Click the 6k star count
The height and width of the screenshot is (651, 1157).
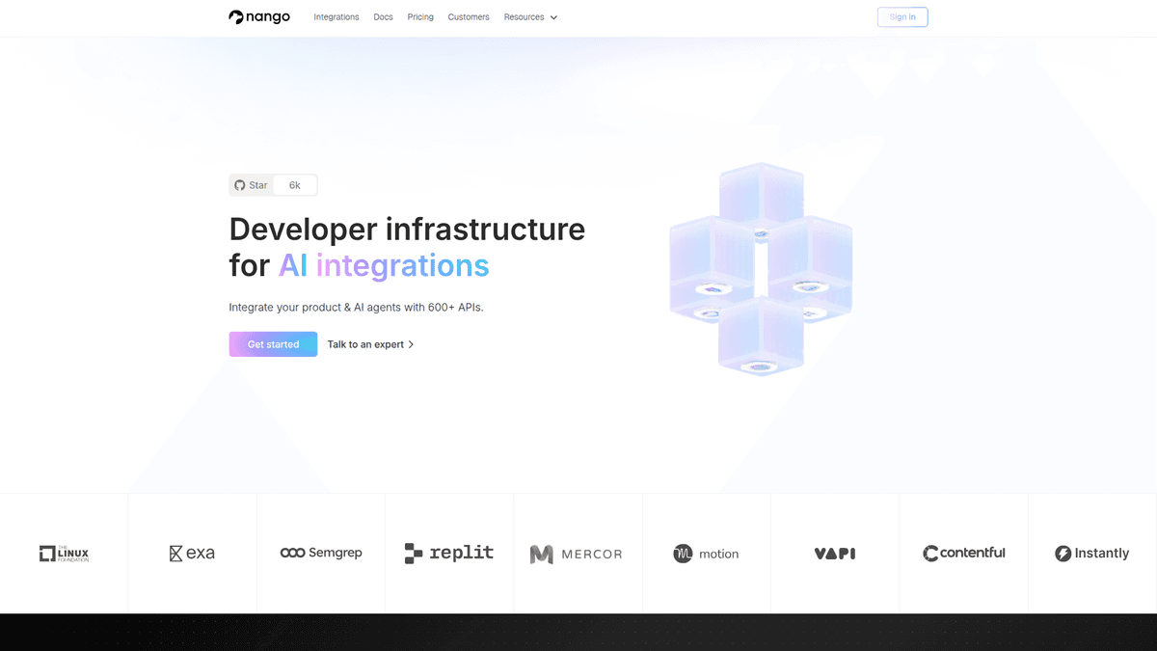click(x=295, y=185)
